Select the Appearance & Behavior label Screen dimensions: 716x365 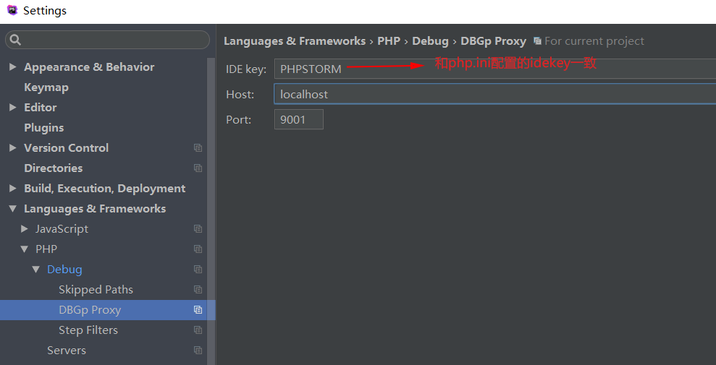[x=89, y=67]
